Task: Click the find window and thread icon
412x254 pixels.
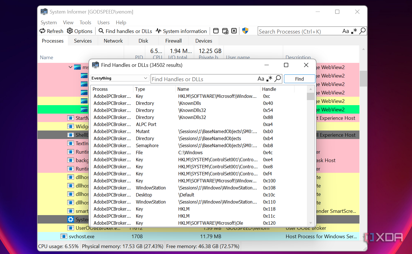Action: (x=225, y=31)
